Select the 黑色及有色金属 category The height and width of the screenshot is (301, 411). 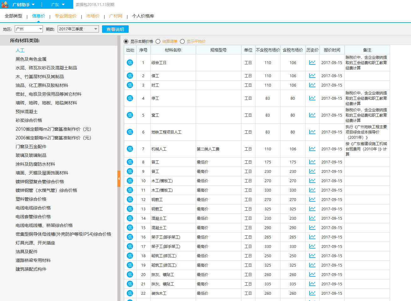point(31,59)
